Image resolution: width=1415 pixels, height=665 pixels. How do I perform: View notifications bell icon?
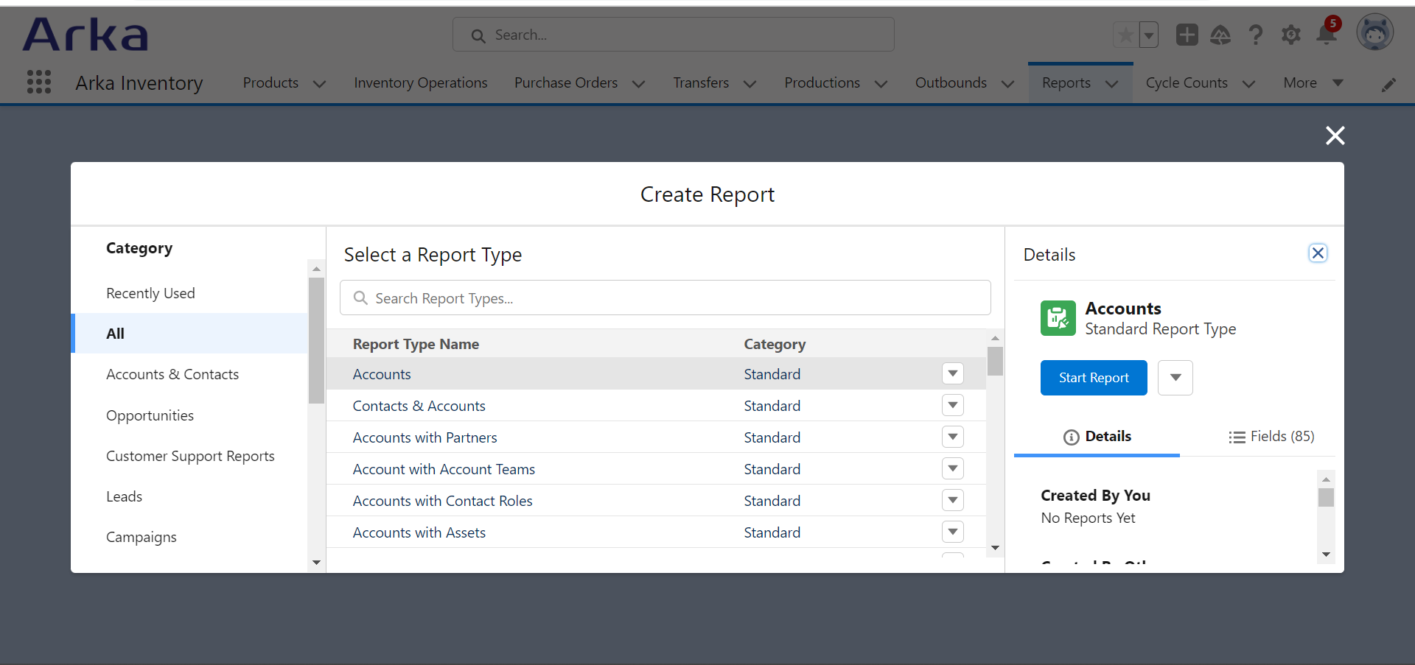point(1327,33)
